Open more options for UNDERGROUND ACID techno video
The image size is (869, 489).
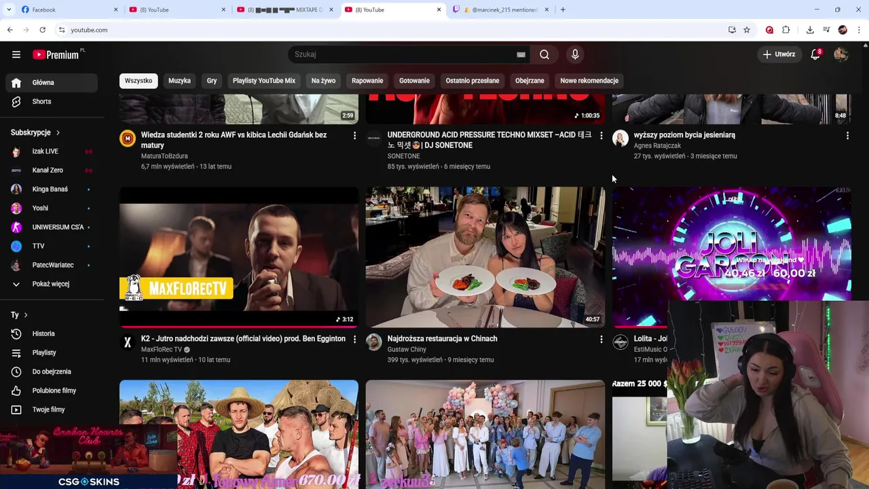pos(601,136)
